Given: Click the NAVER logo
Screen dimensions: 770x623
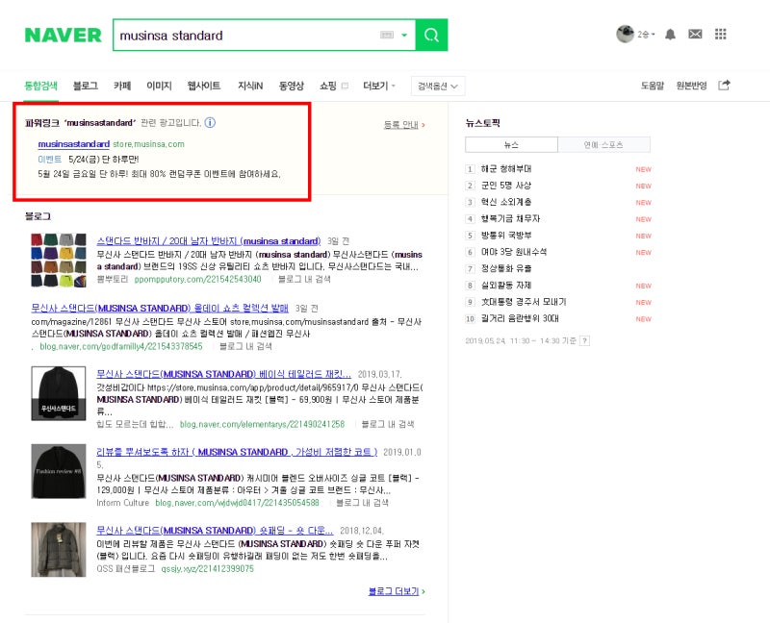Looking at the screenshot, I should 63,35.
